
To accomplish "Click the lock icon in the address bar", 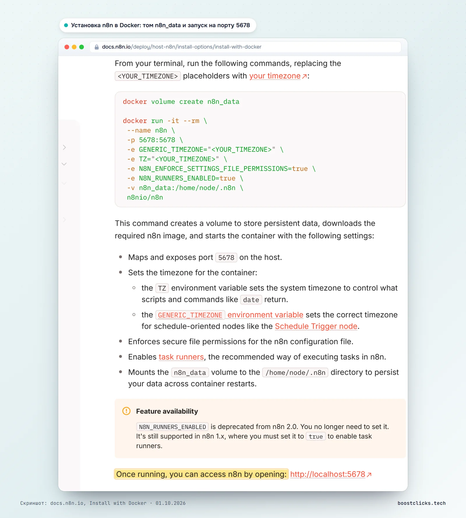I will (x=97, y=47).
